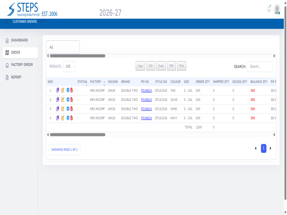The image size is (287, 215).
Task: Click the Factory Order sidebar icon
Action: point(7,65)
